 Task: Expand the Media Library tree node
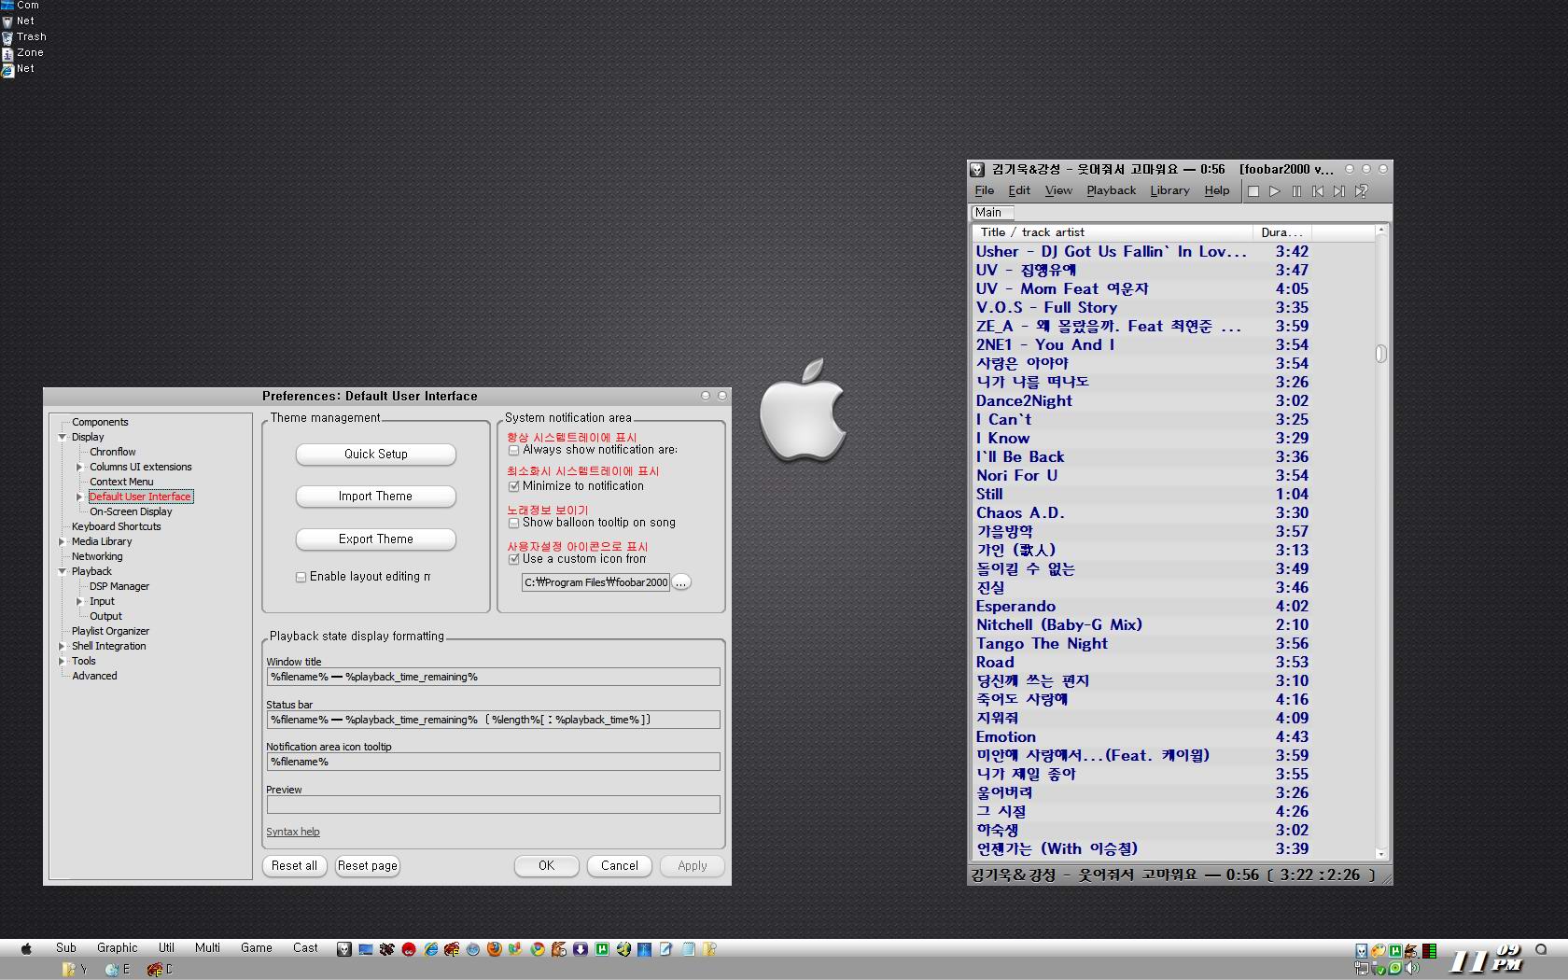click(x=63, y=541)
